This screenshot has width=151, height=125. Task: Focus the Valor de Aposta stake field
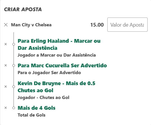click(x=127, y=25)
